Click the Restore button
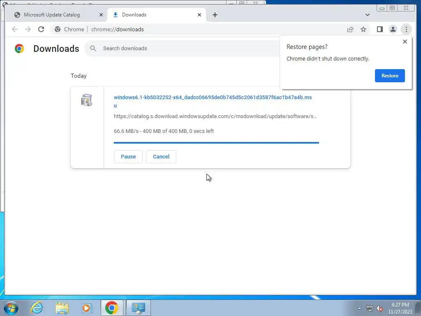 click(x=390, y=76)
